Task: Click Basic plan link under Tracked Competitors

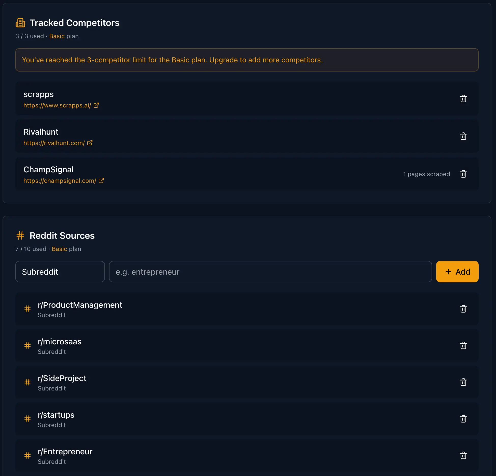Action: pos(57,36)
